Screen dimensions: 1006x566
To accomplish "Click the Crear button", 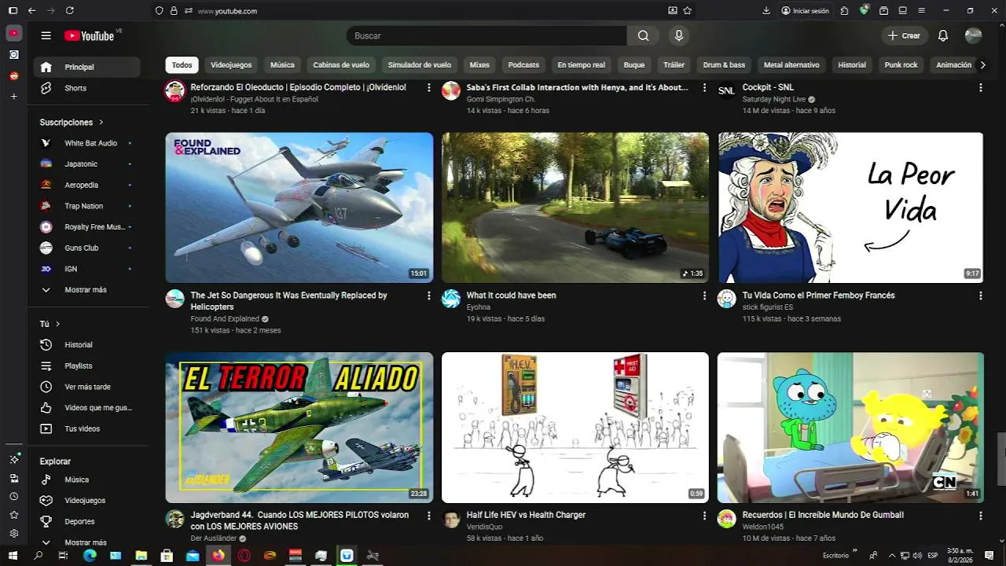I will click(904, 35).
